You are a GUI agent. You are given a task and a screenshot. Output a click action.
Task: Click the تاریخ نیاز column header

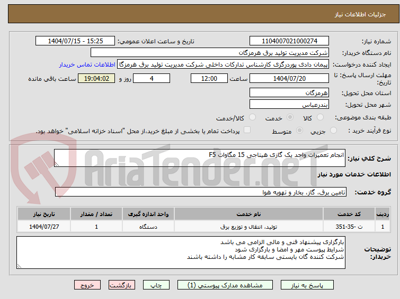[44, 214]
